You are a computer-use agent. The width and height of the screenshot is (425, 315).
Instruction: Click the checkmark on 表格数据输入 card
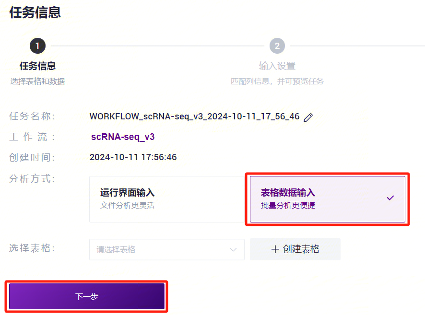pyautogui.click(x=390, y=198)
